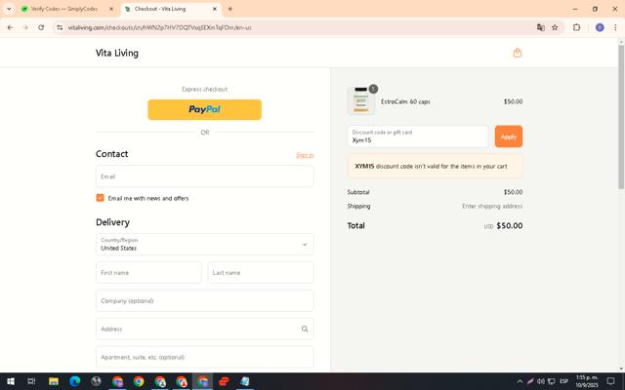
Task: Click the Address input field
Action: click(x=204, y=329)
